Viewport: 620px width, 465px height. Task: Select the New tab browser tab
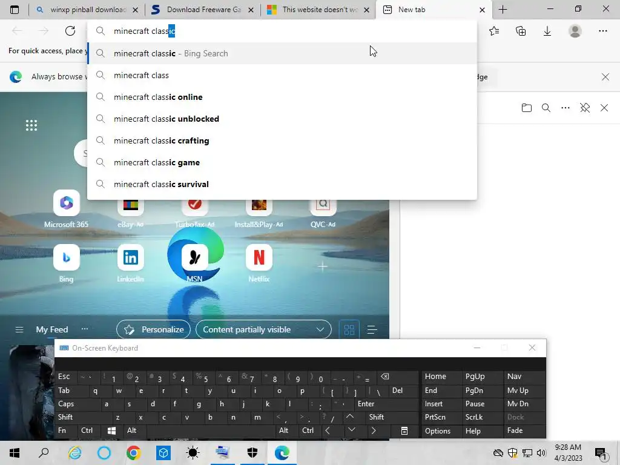point(434,10)
